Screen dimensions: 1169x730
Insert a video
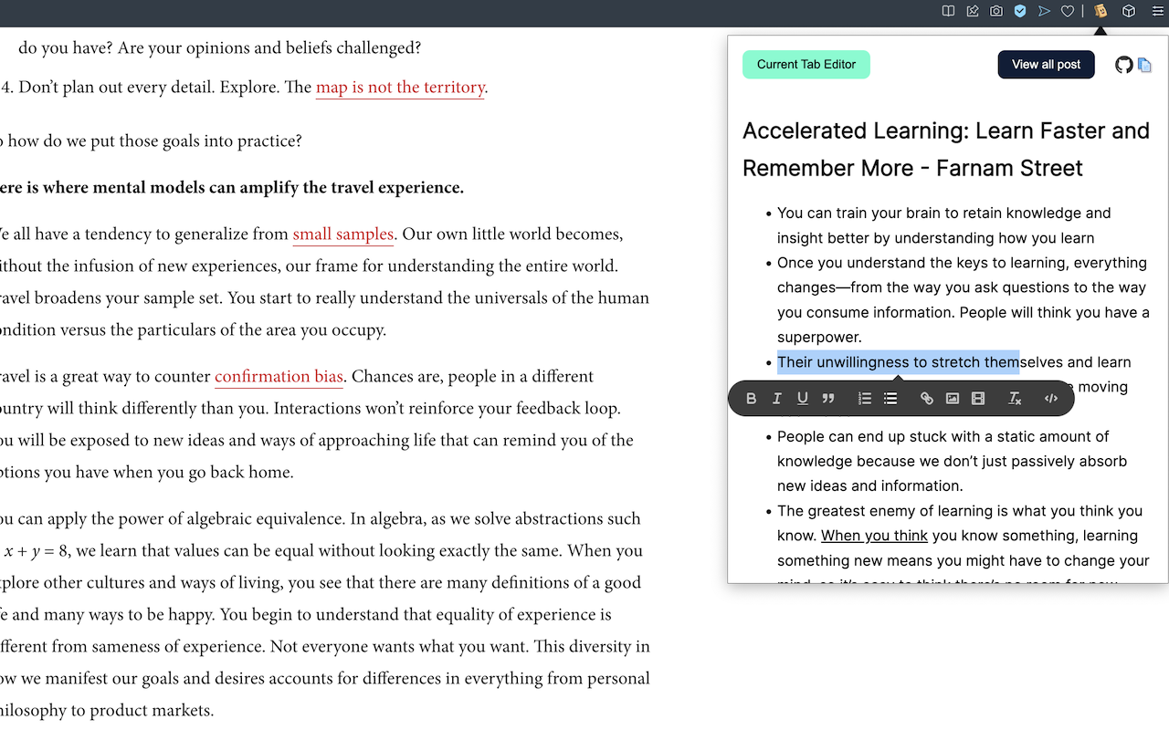click(978, 398)
